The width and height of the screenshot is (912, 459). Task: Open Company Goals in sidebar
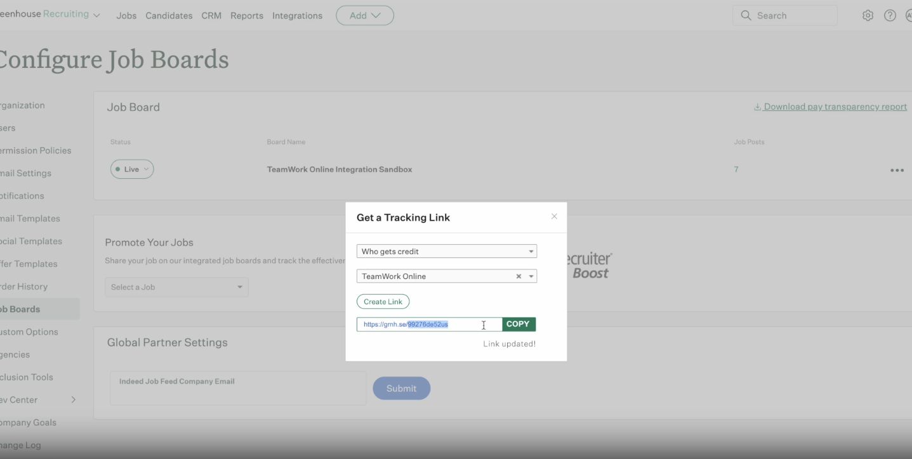click(28, 422)
